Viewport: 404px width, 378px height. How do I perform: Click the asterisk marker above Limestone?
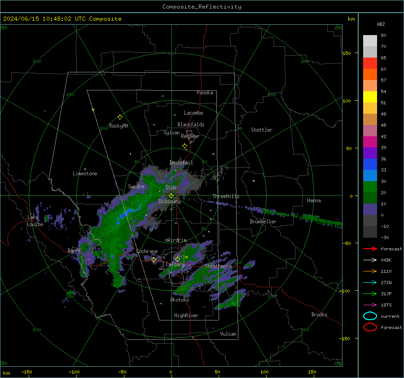pos(85,169)
